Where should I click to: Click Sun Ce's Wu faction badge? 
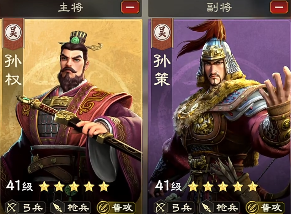coord(162,32)
